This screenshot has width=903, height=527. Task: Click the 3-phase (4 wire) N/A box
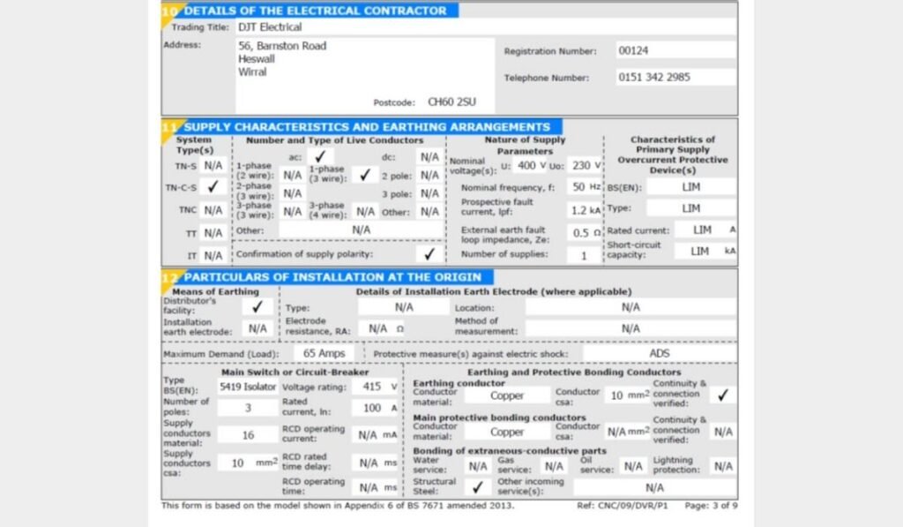365,212
